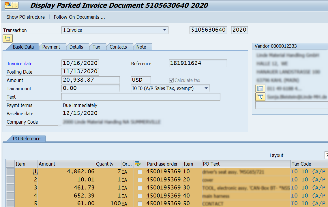328x207 pixels.
Task: Open the Contacts tab
Action: (118, 47)
